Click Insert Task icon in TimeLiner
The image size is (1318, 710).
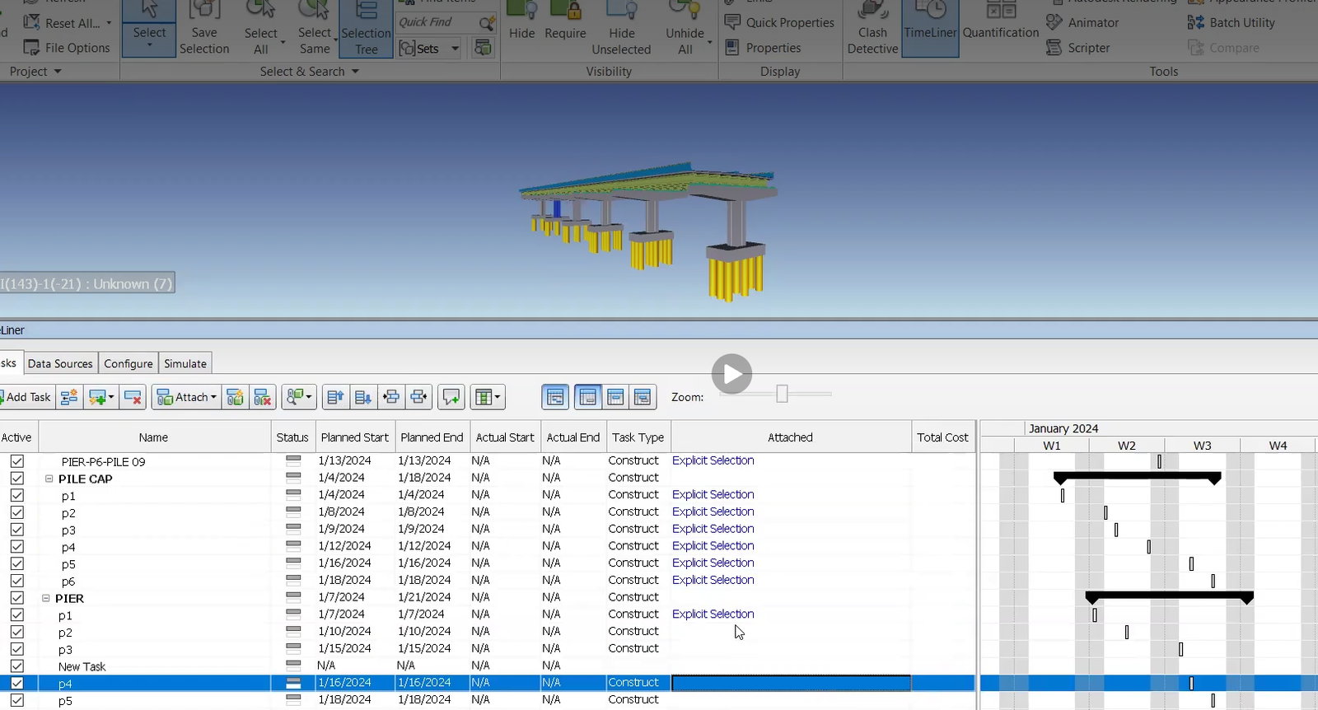[69, 397]
